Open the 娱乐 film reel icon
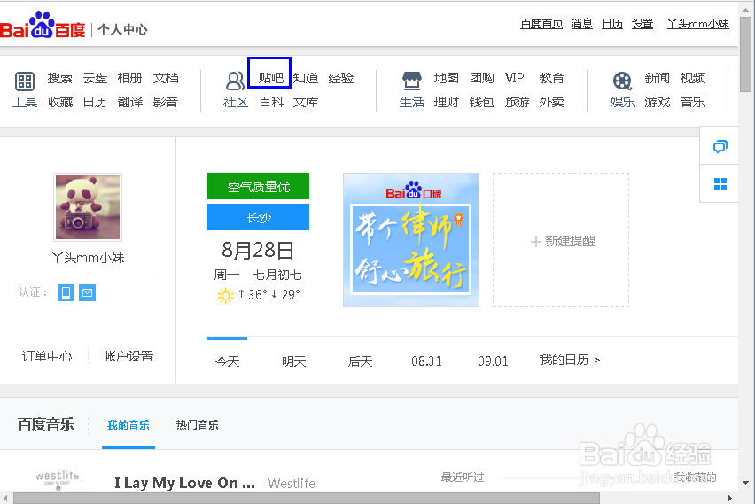 click(622, 81)
